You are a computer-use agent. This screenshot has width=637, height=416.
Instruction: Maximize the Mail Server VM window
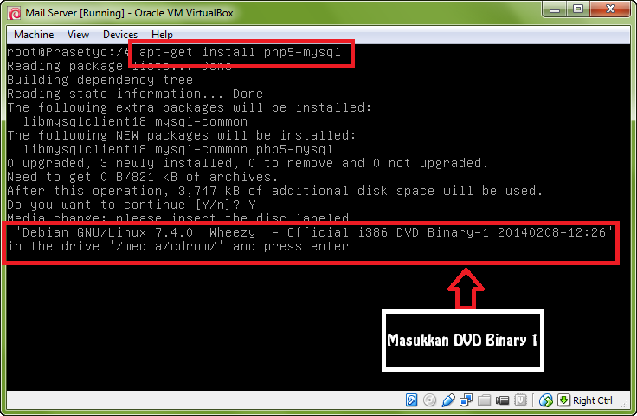tap(578, 10)
